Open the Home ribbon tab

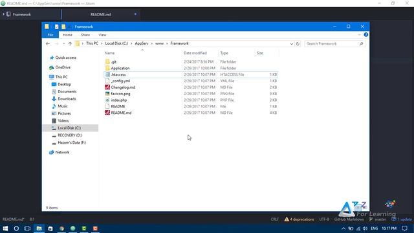point(67,35)
